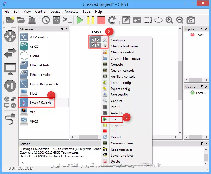Viewport: 211px width, 174px height.
Task: Select c3725 router in device list
Action: pos(44,47)
